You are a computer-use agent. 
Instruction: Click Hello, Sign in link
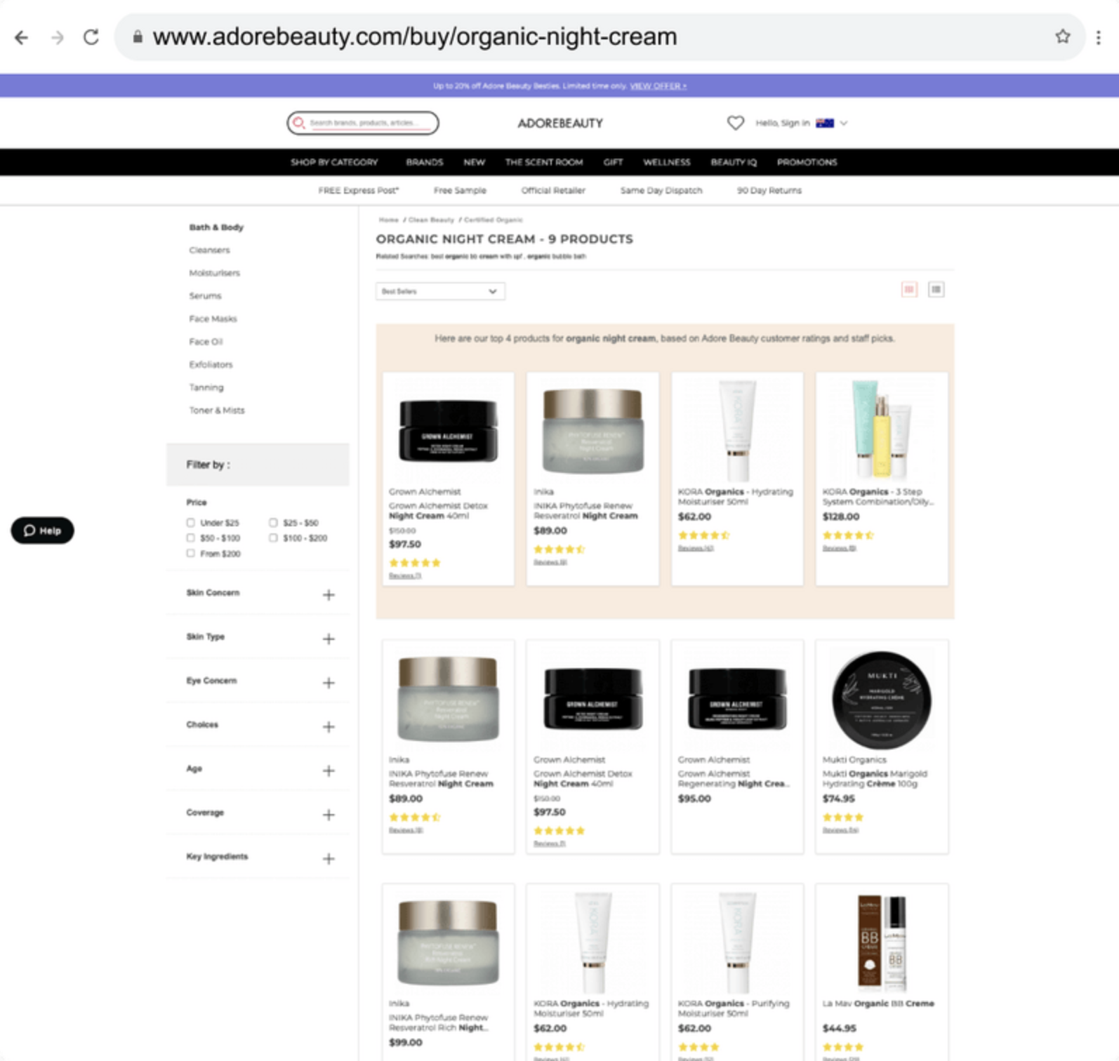tap(783, 123)
